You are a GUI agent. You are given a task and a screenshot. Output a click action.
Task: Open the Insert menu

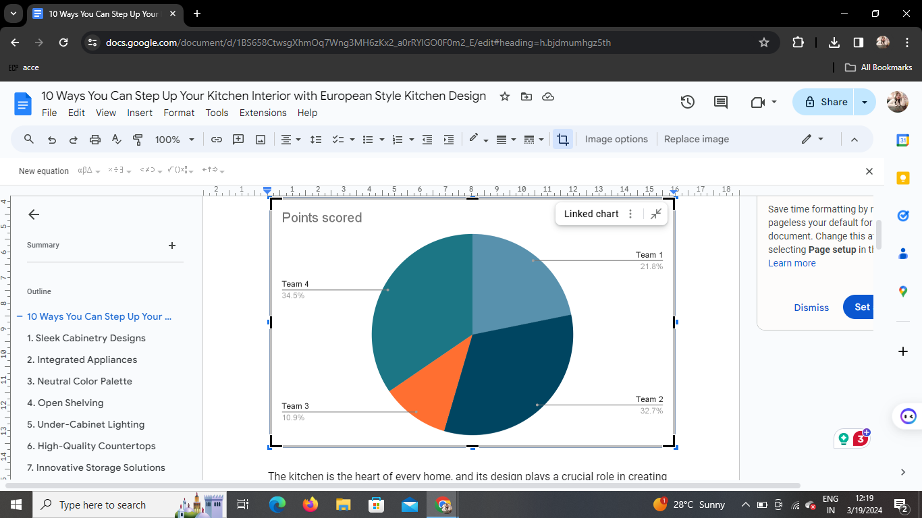(140, 113)
